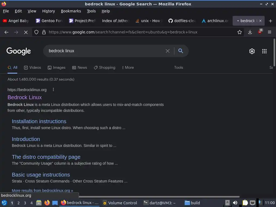Open the Introduction sitelink

pos(26,139)
